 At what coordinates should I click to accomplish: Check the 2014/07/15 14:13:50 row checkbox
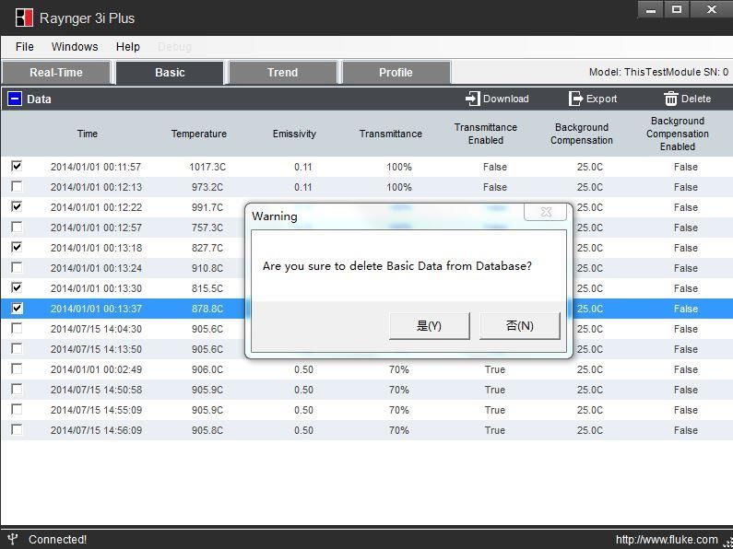(17, 348)
